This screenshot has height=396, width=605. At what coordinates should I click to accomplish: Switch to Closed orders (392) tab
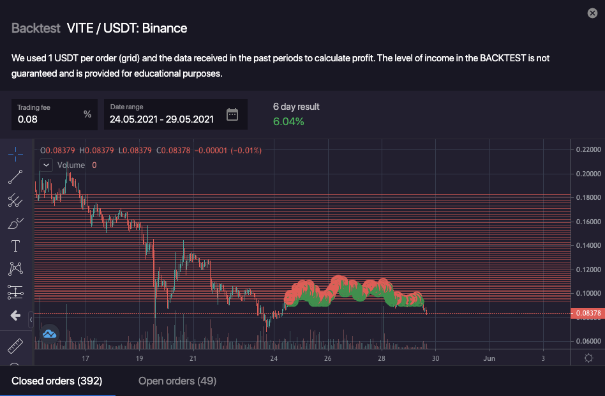(x=57, y=381)
